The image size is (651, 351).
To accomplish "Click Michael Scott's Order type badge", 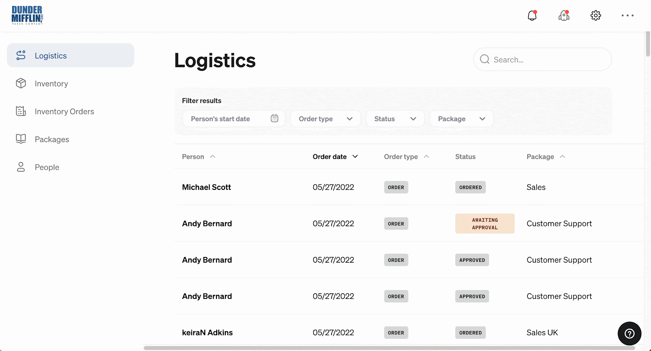I will [396, 187].
